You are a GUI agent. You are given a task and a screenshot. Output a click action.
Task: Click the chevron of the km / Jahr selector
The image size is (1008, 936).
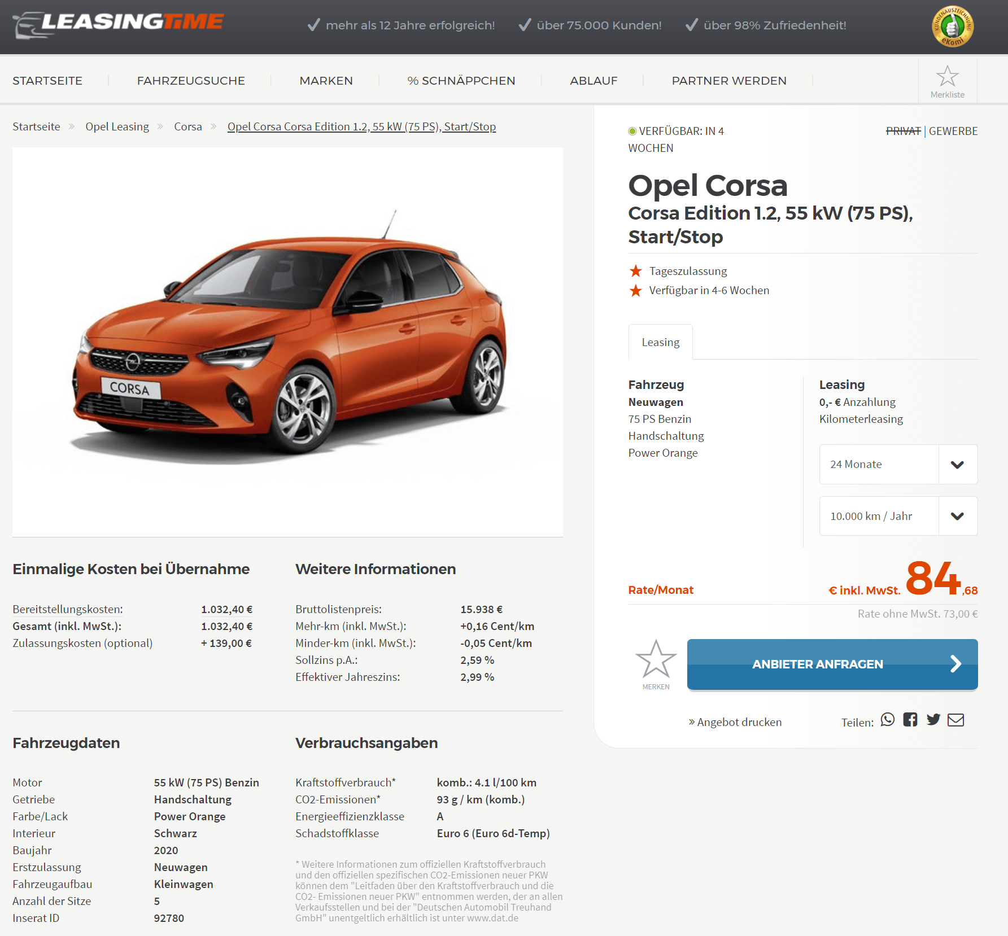point(958,516)
